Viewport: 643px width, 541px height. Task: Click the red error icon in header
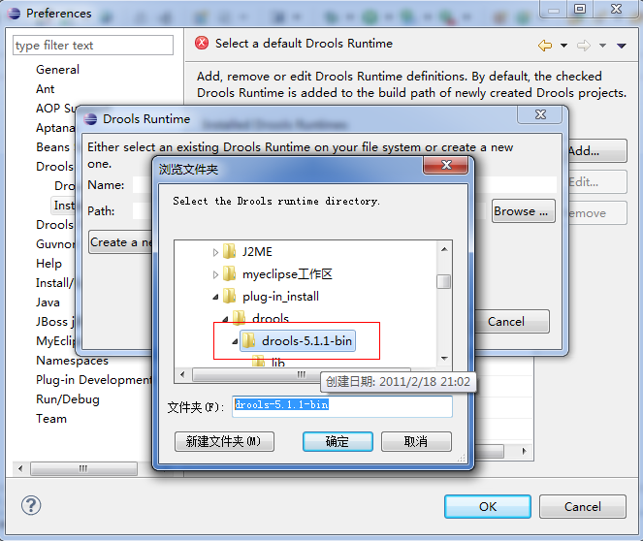[202, 43]
